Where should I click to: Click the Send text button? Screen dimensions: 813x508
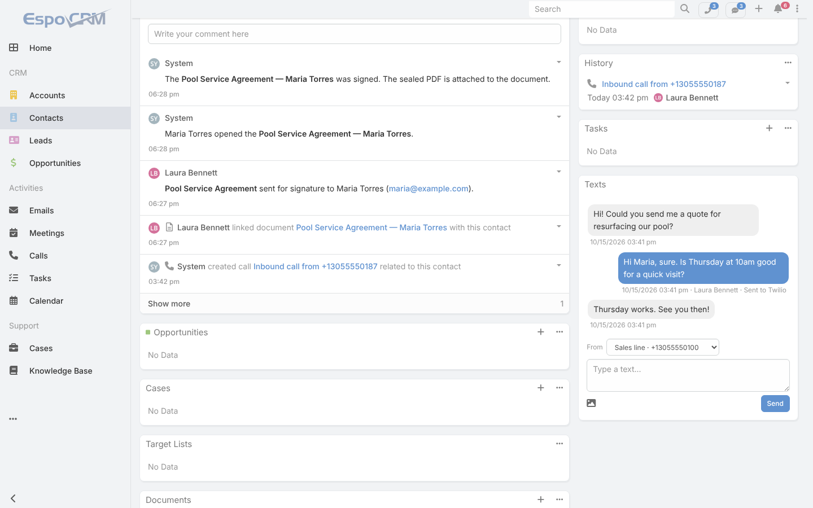775,404
